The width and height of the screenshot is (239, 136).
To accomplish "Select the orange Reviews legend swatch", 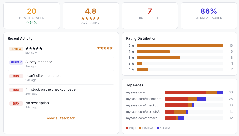I will pos(140,128).
